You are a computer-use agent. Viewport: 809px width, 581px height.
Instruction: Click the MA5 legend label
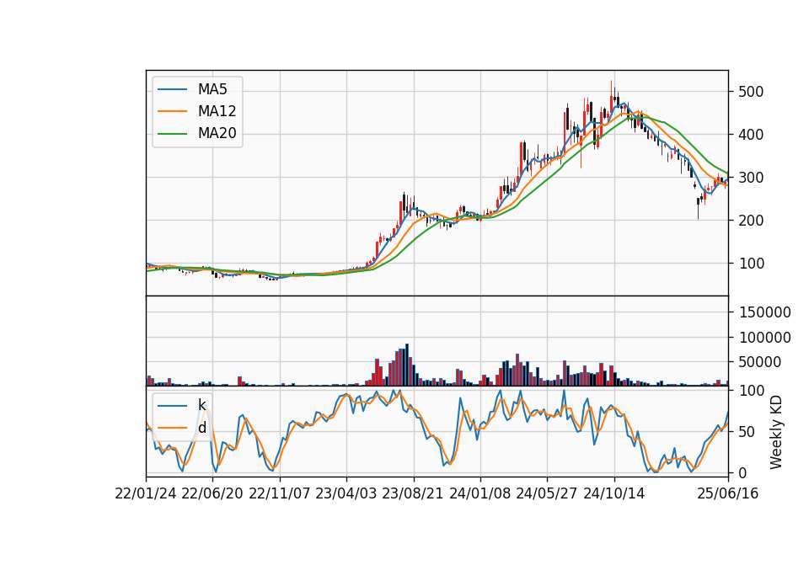click(212, 89)
